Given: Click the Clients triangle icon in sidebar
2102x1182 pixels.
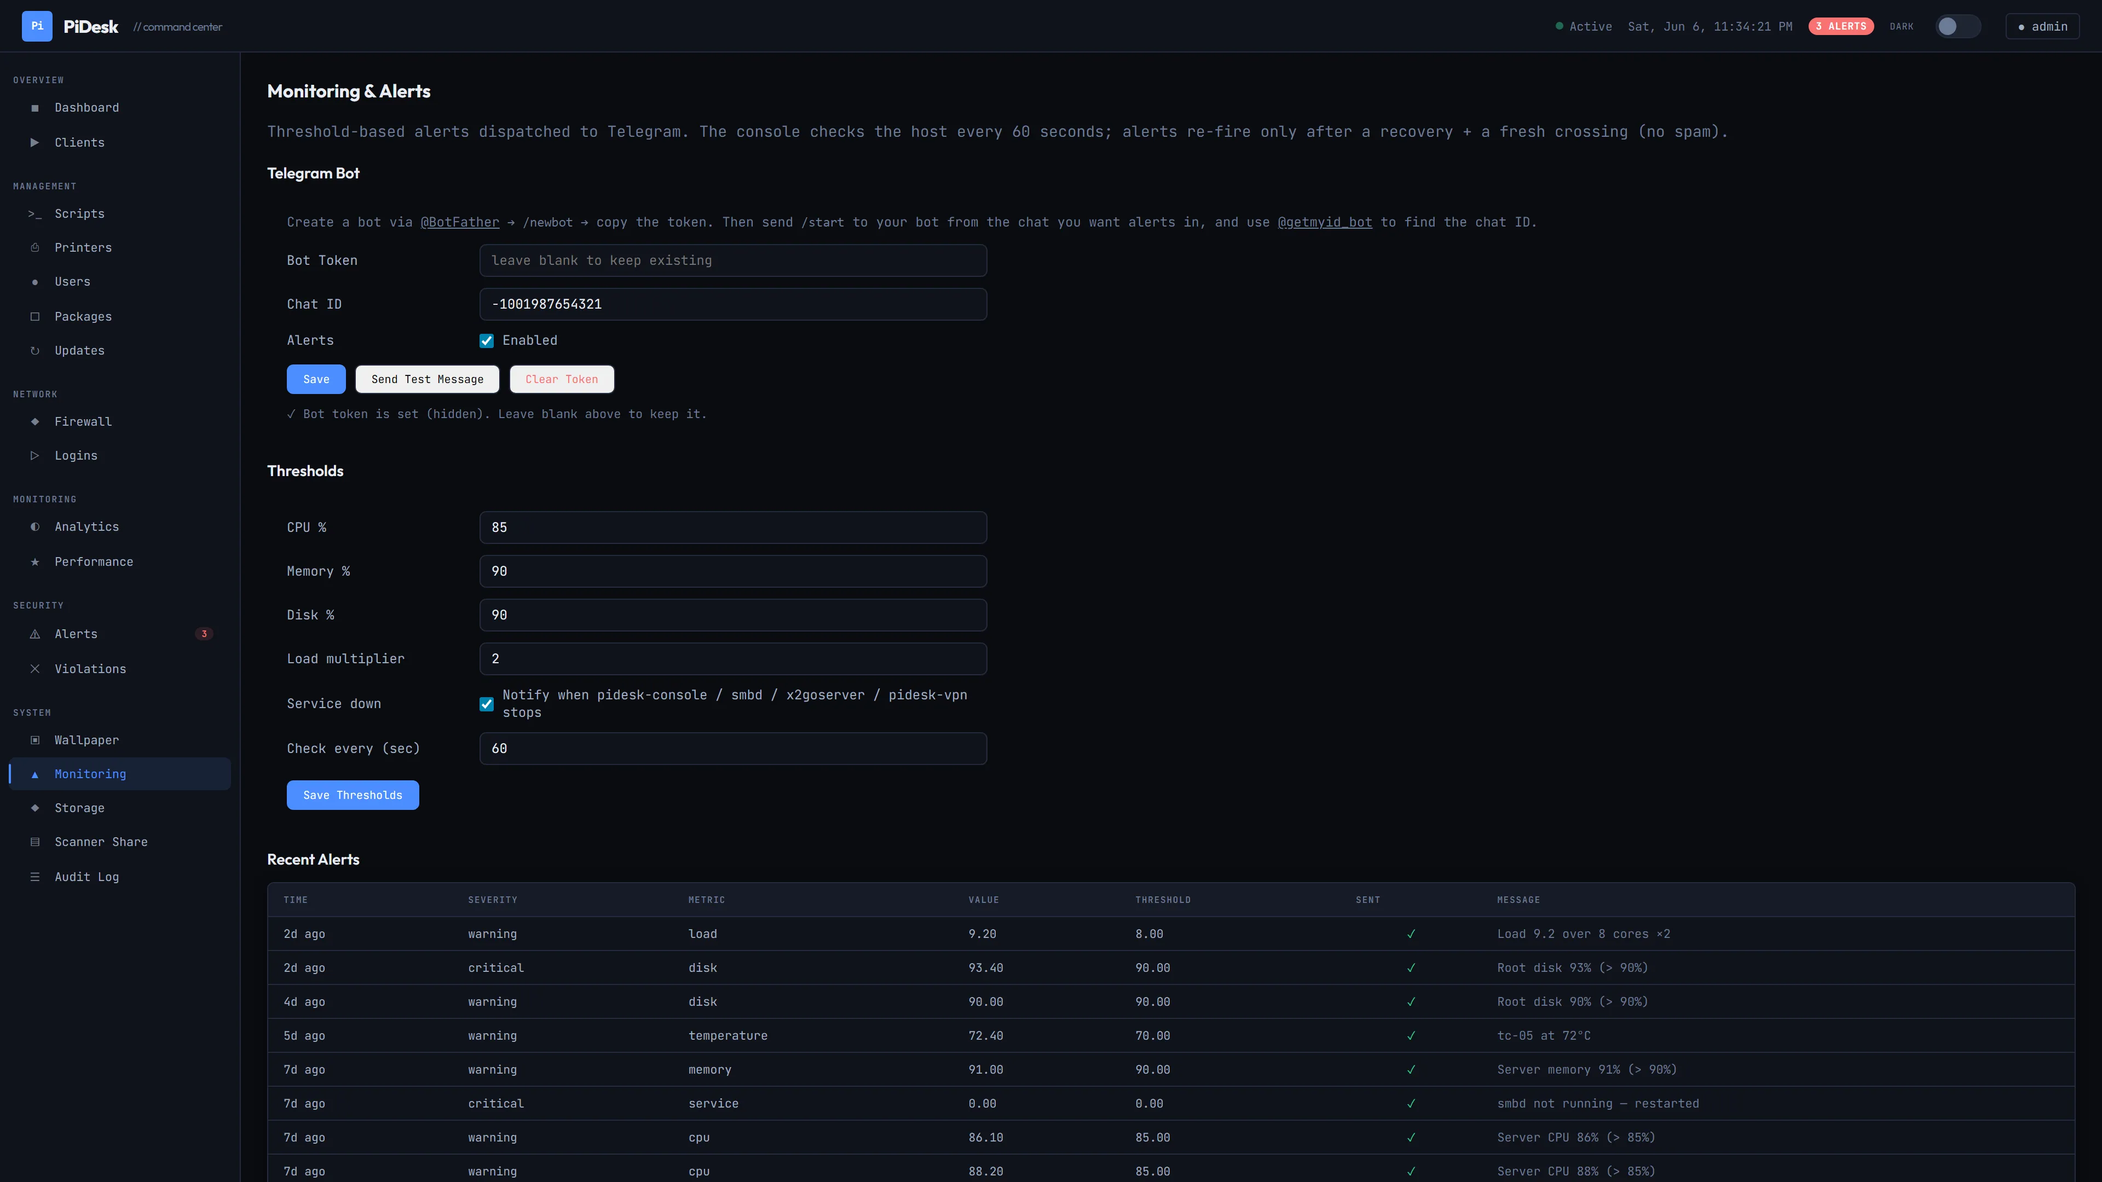Looking at the screenshot, I should [34, 142].
